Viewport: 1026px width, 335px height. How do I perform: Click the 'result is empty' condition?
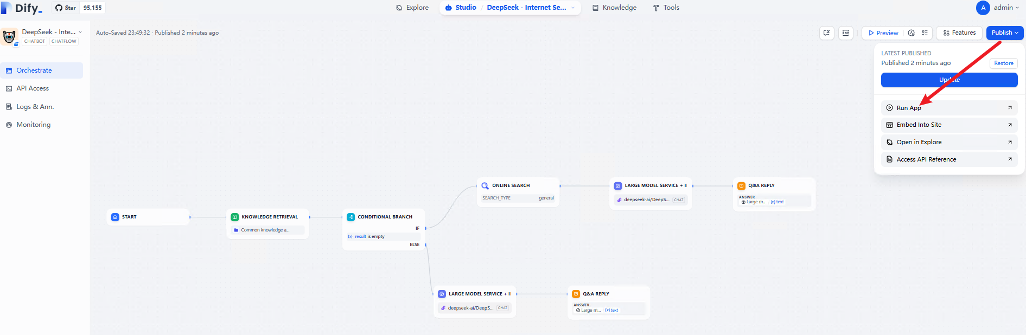(384, 236)
